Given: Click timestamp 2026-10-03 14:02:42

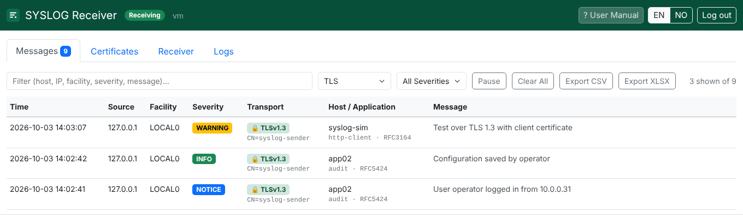Looking at the screenshot, I should pyautogui.click(x=48, y=159).
